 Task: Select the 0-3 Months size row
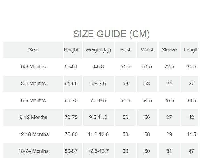click(33, 67)
